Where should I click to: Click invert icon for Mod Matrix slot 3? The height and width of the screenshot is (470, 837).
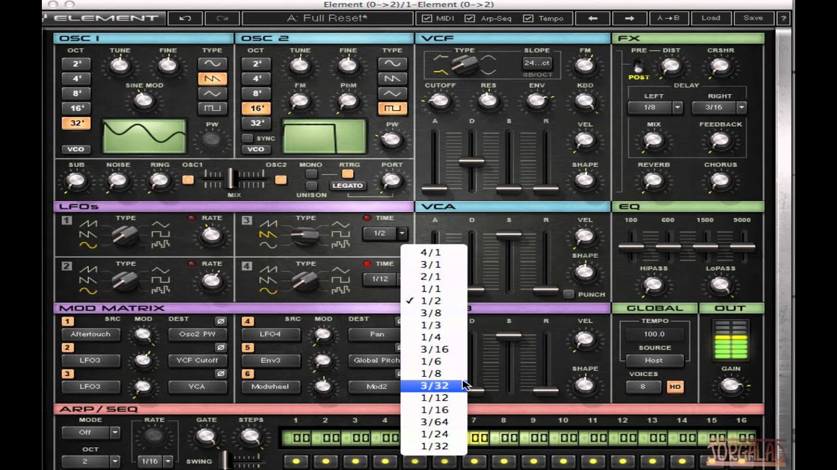pos(221,373)
